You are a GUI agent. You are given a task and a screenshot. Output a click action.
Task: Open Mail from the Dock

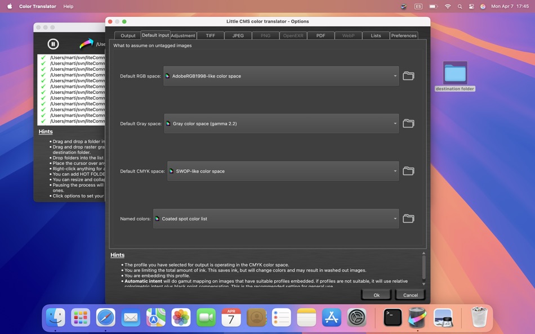click(131, 318)
